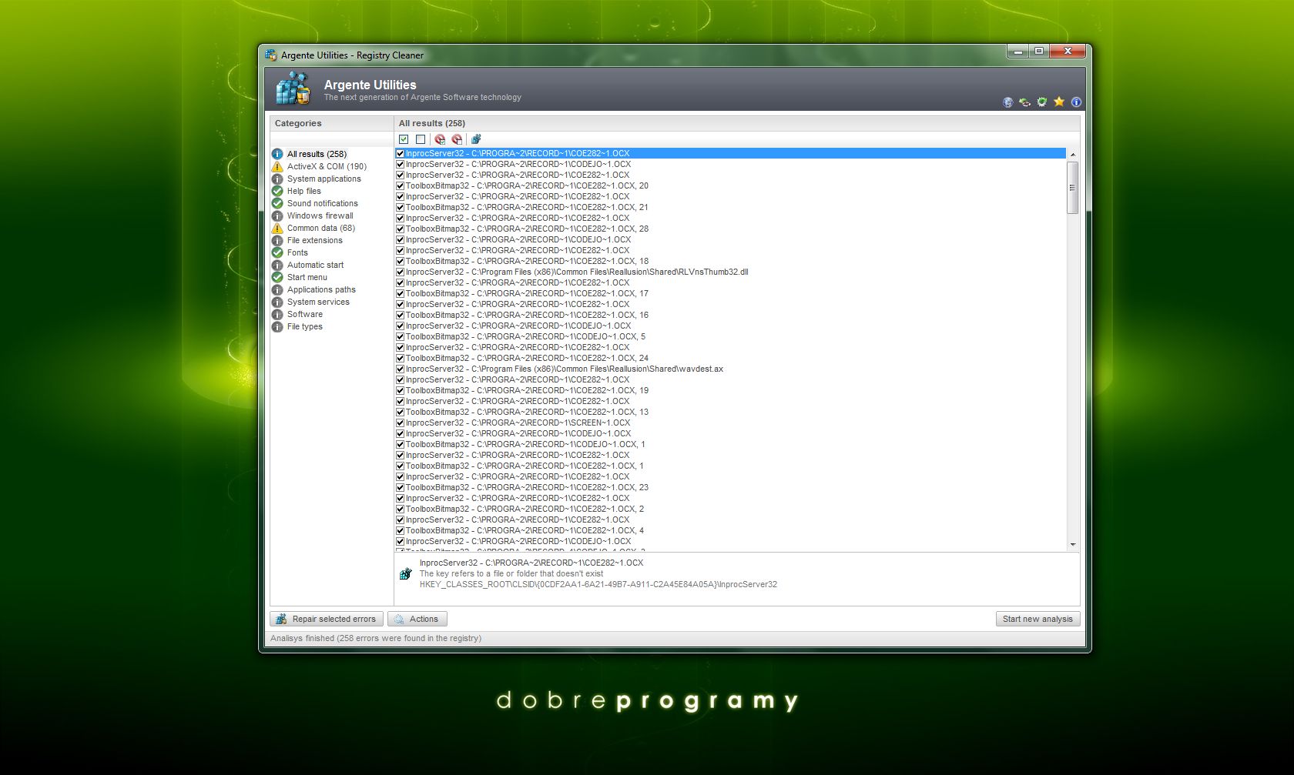1294x775 pixels.
Task: Open the Common data (68) category
Action: (x=320, y=228)
